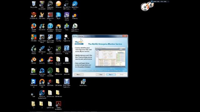Image resolution: width=200 pixels, height=112 pixels.
Task: Open Debut Video Capture shortcut
Action: tap(67, 83)
